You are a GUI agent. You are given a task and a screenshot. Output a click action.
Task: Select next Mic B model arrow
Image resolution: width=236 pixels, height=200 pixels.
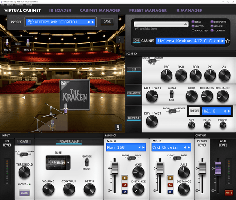189,147
